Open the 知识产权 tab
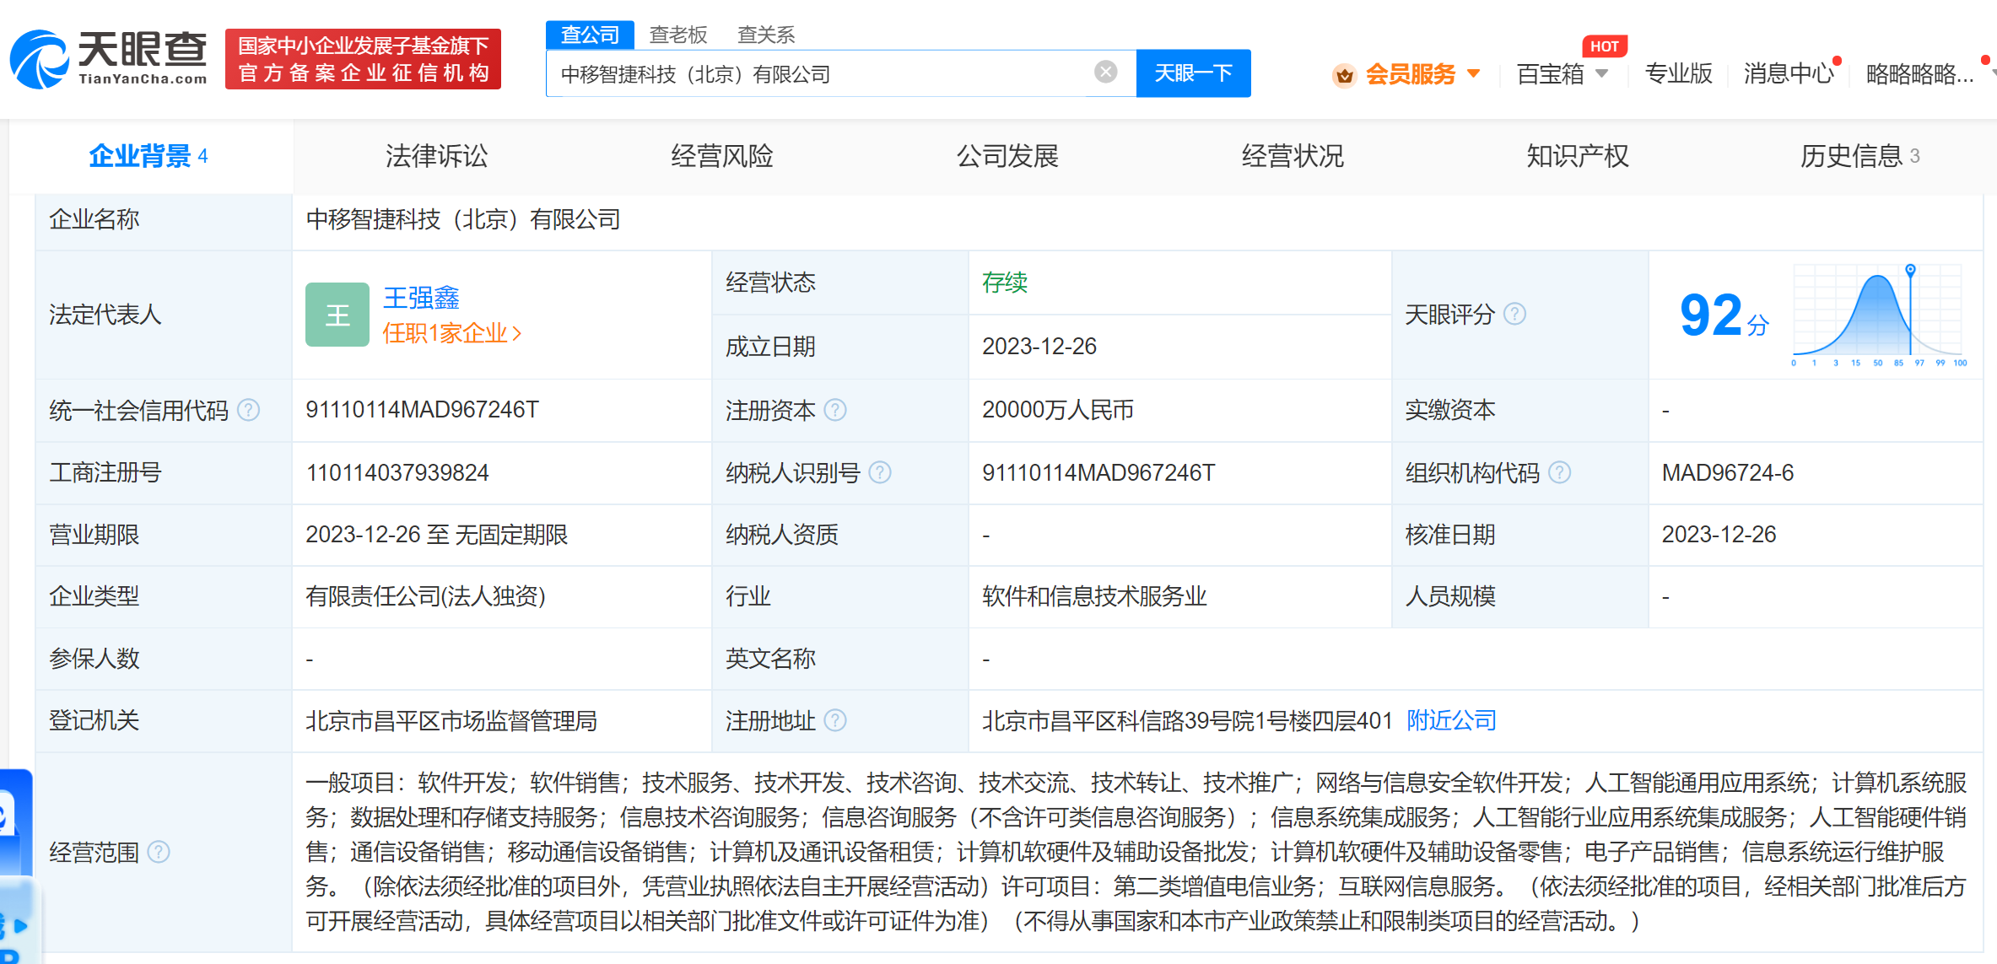1997x964 pixels. pos(1577,156)
